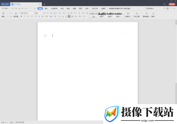177x124 pixels.
Task: Open the 引用 (References) ribbon tab
Action: click(x=62, y=9)
